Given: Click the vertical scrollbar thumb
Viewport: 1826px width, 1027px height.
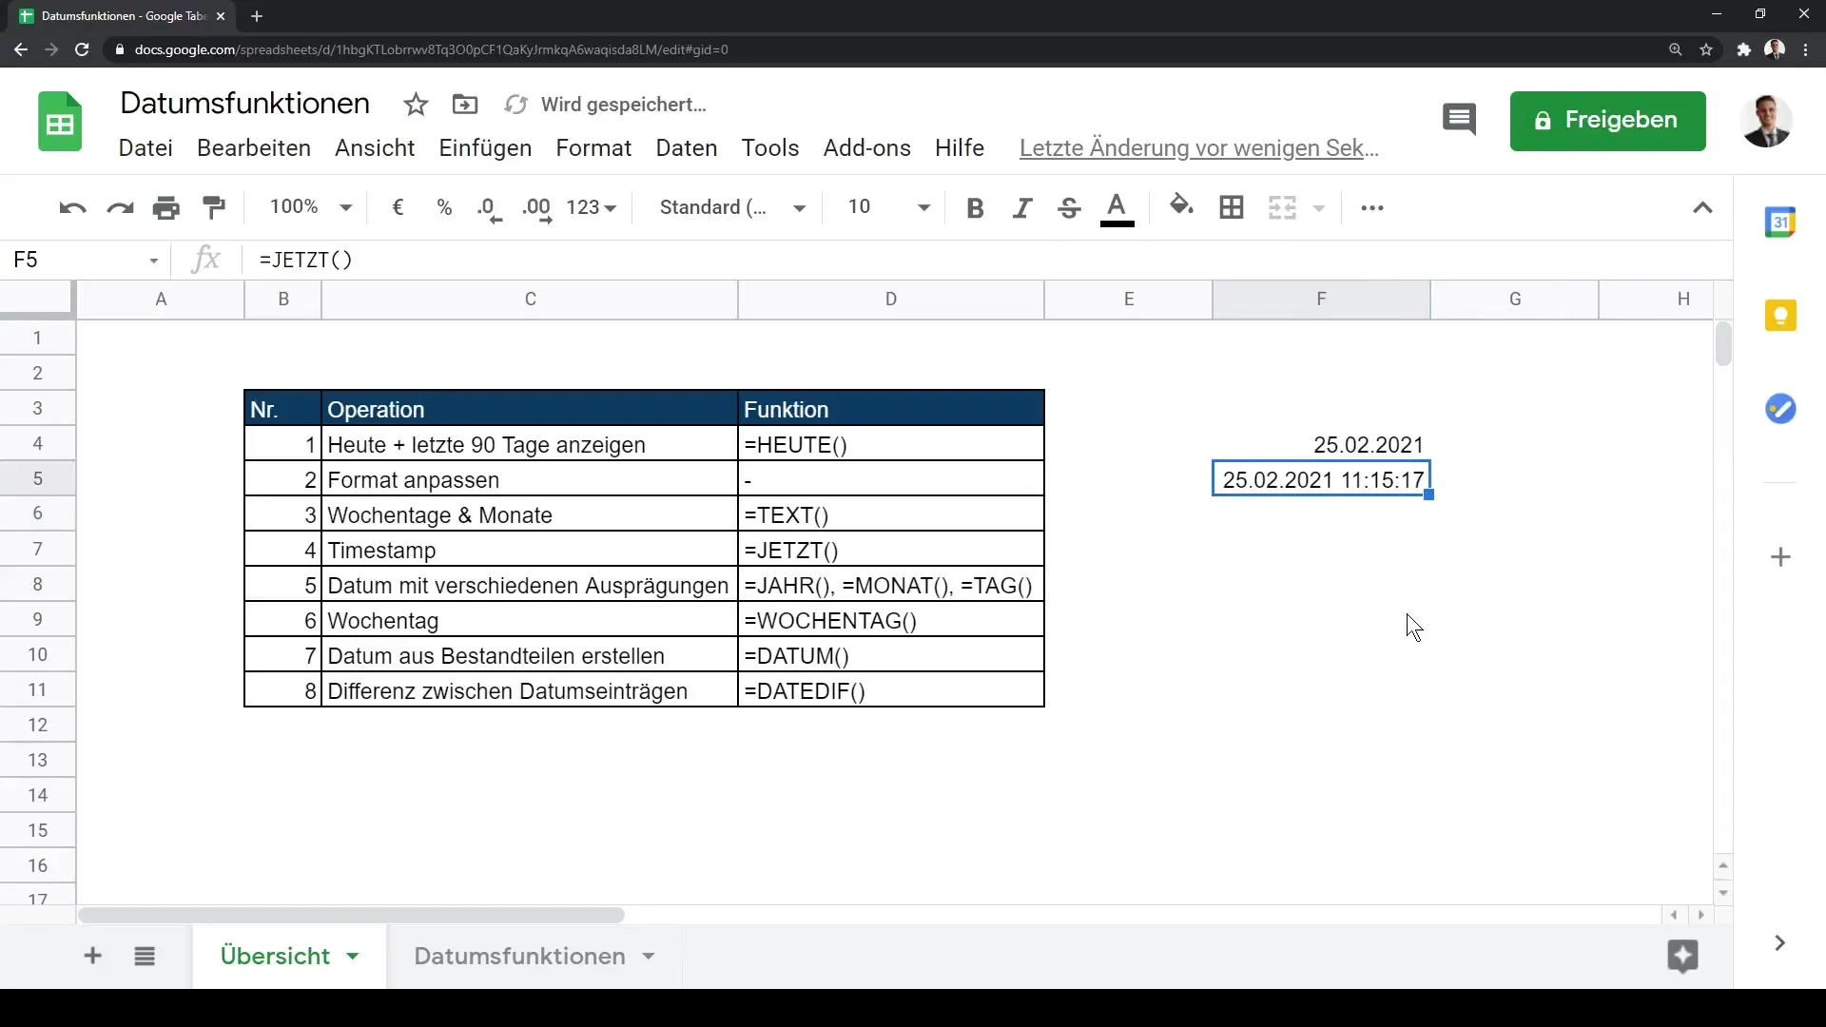Looking at the screenshot, I should [x=1723, y=344].
